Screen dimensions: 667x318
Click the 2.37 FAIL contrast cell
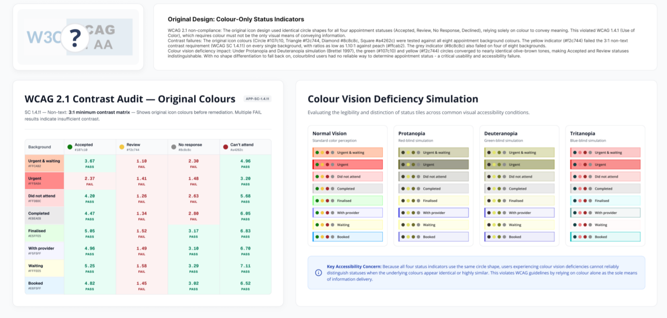click(x=90, y=181)
